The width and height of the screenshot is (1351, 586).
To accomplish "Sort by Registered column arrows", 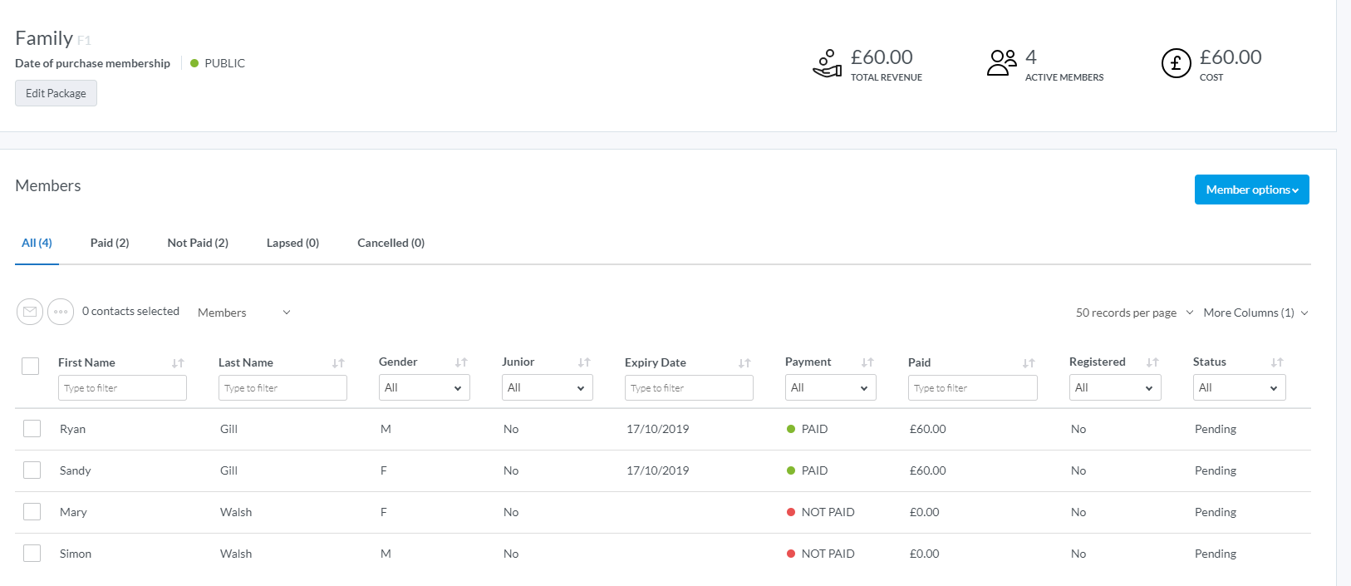I will [1152, 362].
